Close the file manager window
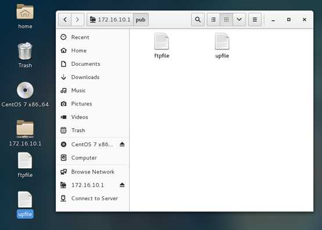 pyautogui.click(x=305, y=20)
